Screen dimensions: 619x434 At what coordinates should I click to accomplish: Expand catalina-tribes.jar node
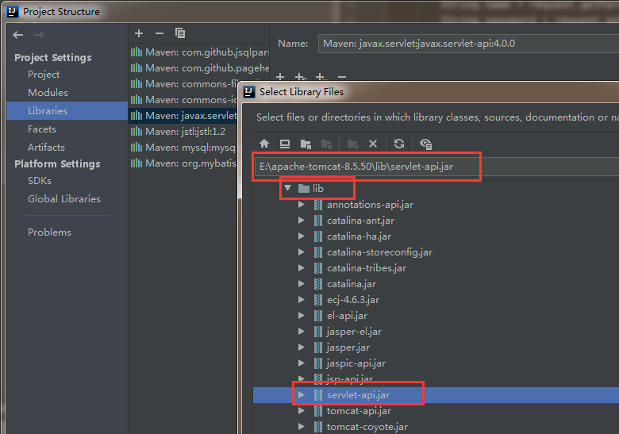302,267
